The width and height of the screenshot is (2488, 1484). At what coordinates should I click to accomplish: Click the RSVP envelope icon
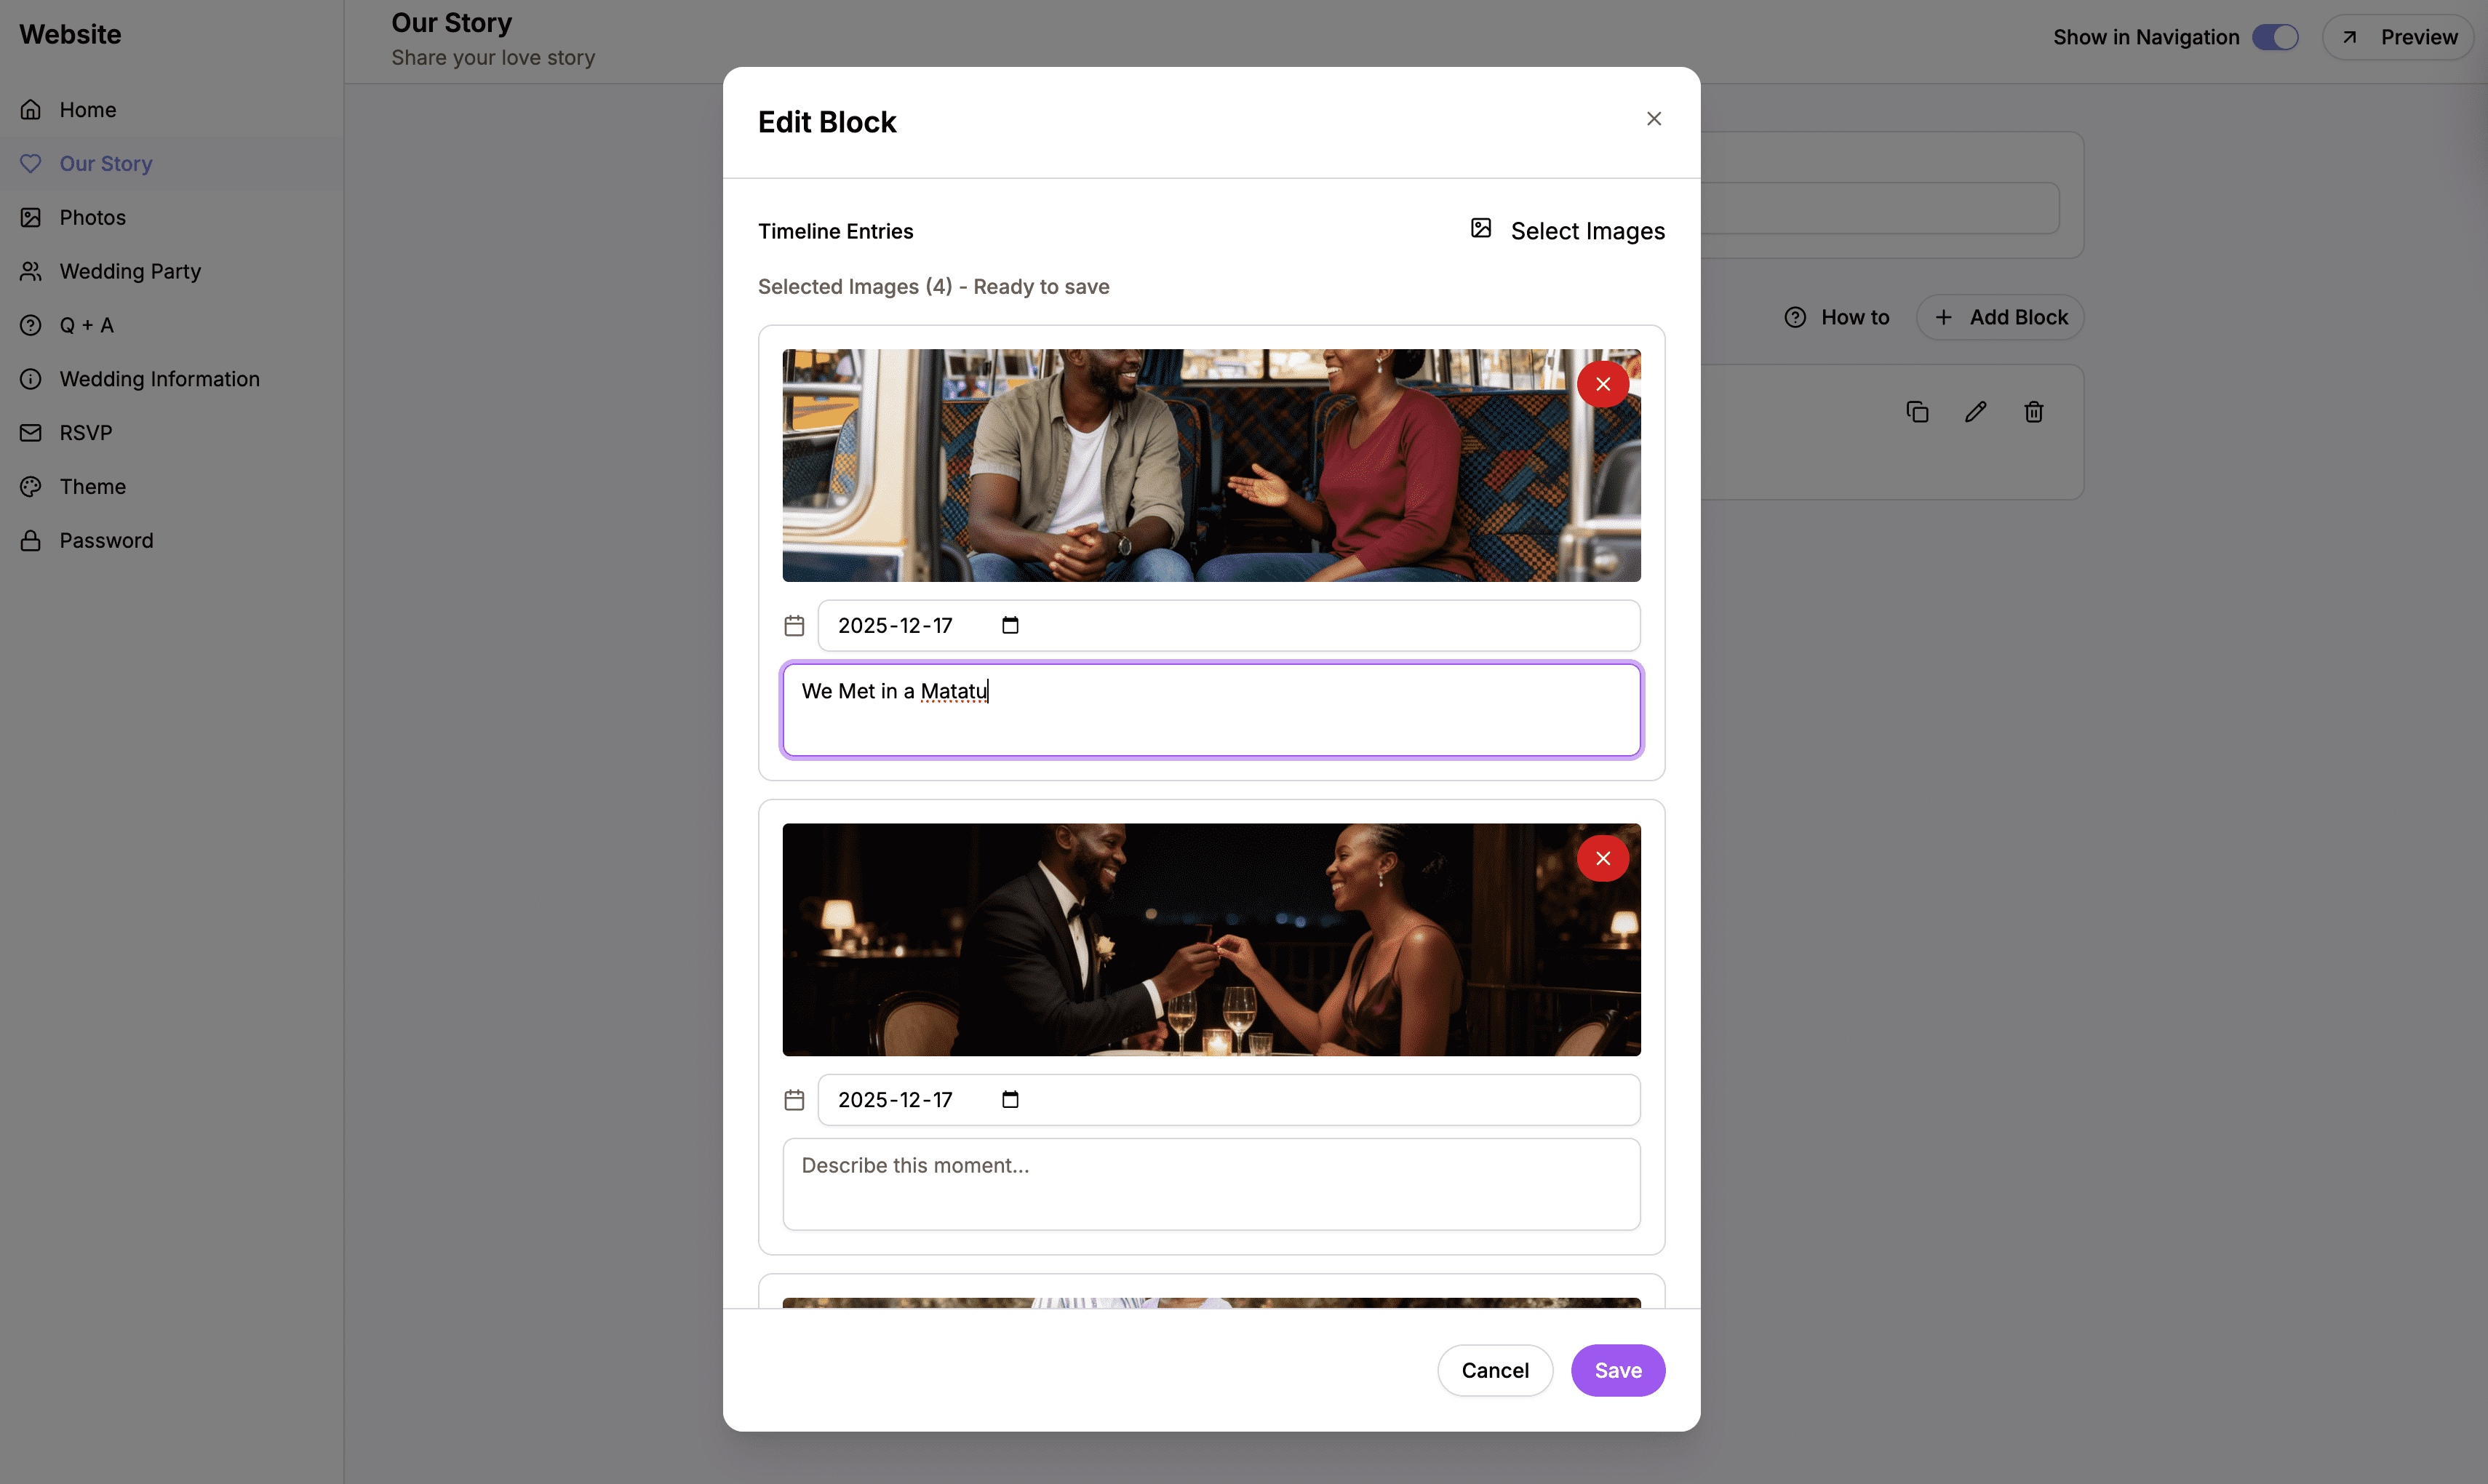[30, 432]
